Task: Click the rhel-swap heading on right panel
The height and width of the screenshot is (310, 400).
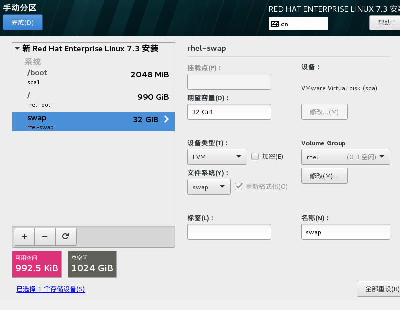Action: click(207, 48)
